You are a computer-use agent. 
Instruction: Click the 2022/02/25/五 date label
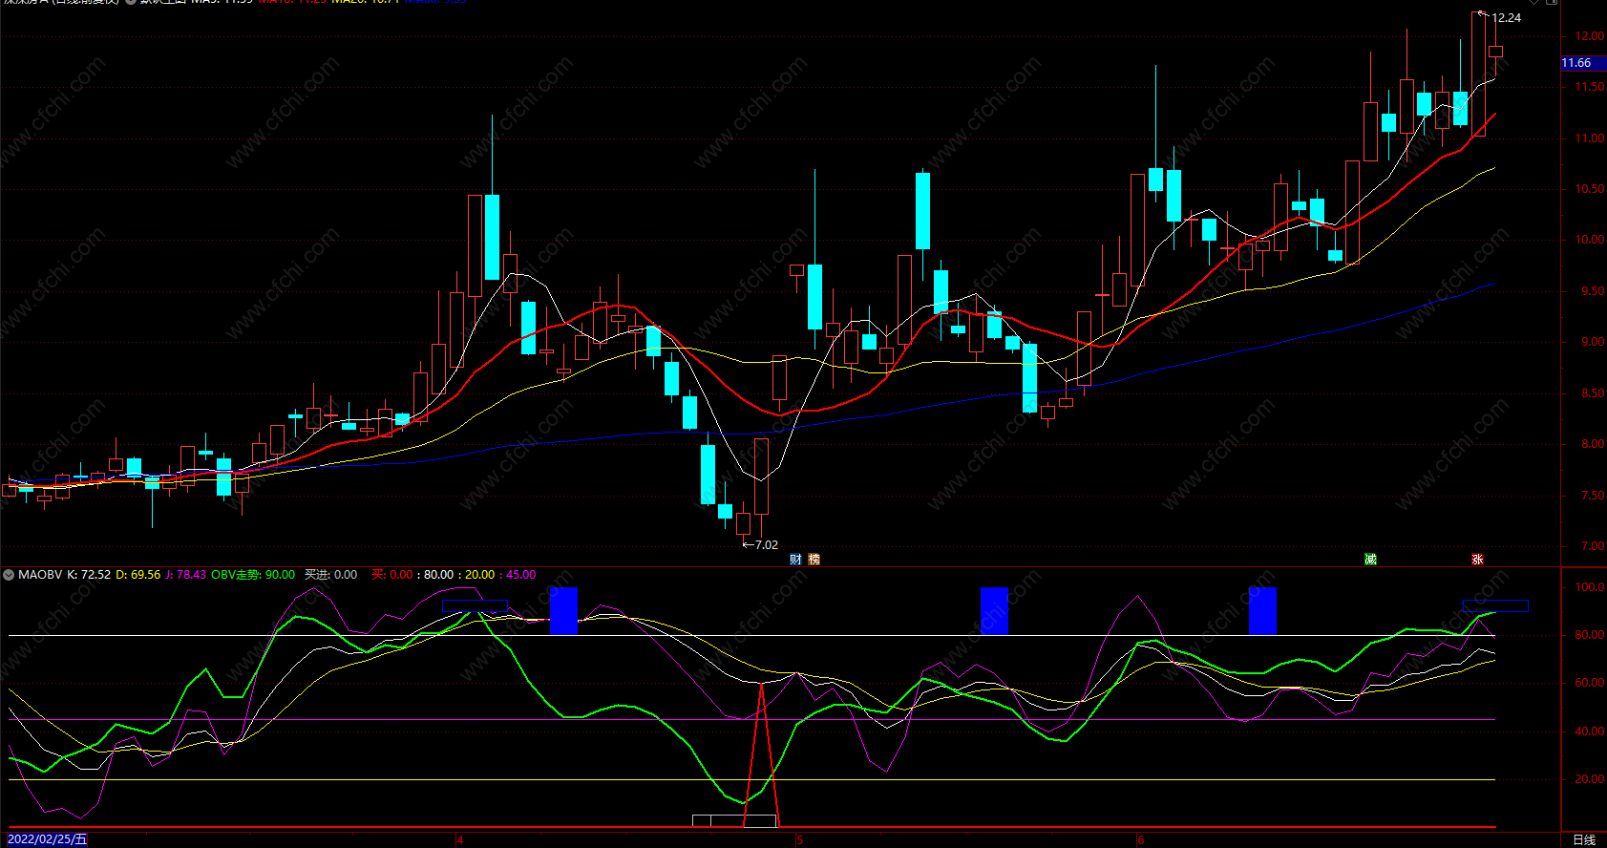47,839
